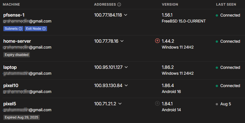Viewport: 245px width, 123px height.
Task: Click green status dot for pixel10
Action: [x=217, y=86]
